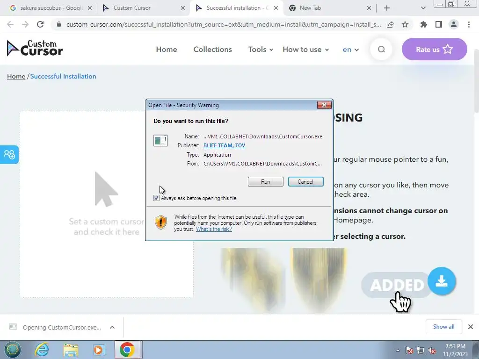Toggle the Chrome side panel icon
Screen dimensions: 479x359
coord(439,24)
